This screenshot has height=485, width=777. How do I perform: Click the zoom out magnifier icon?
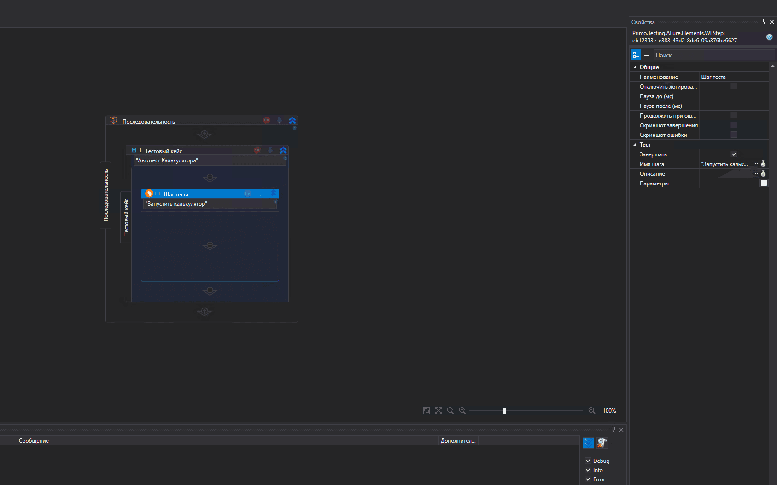pyautogui.click(x=462, y=411)
